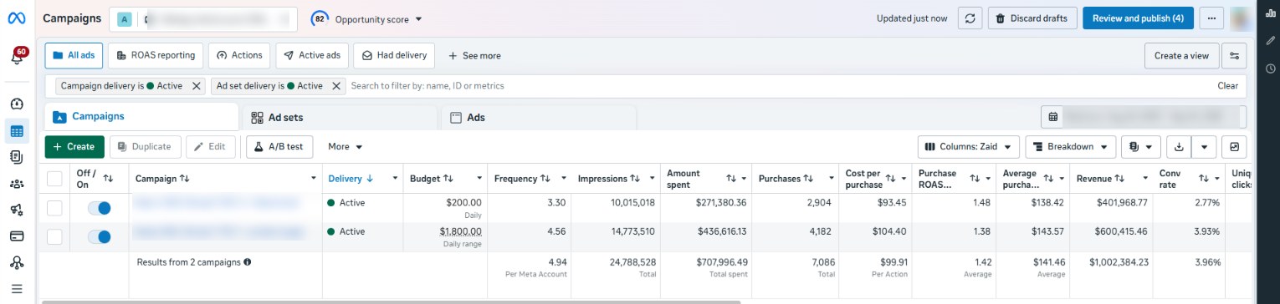
Task: Click the horizontal scrollbar at table bottom
Action: pos(391,301)
